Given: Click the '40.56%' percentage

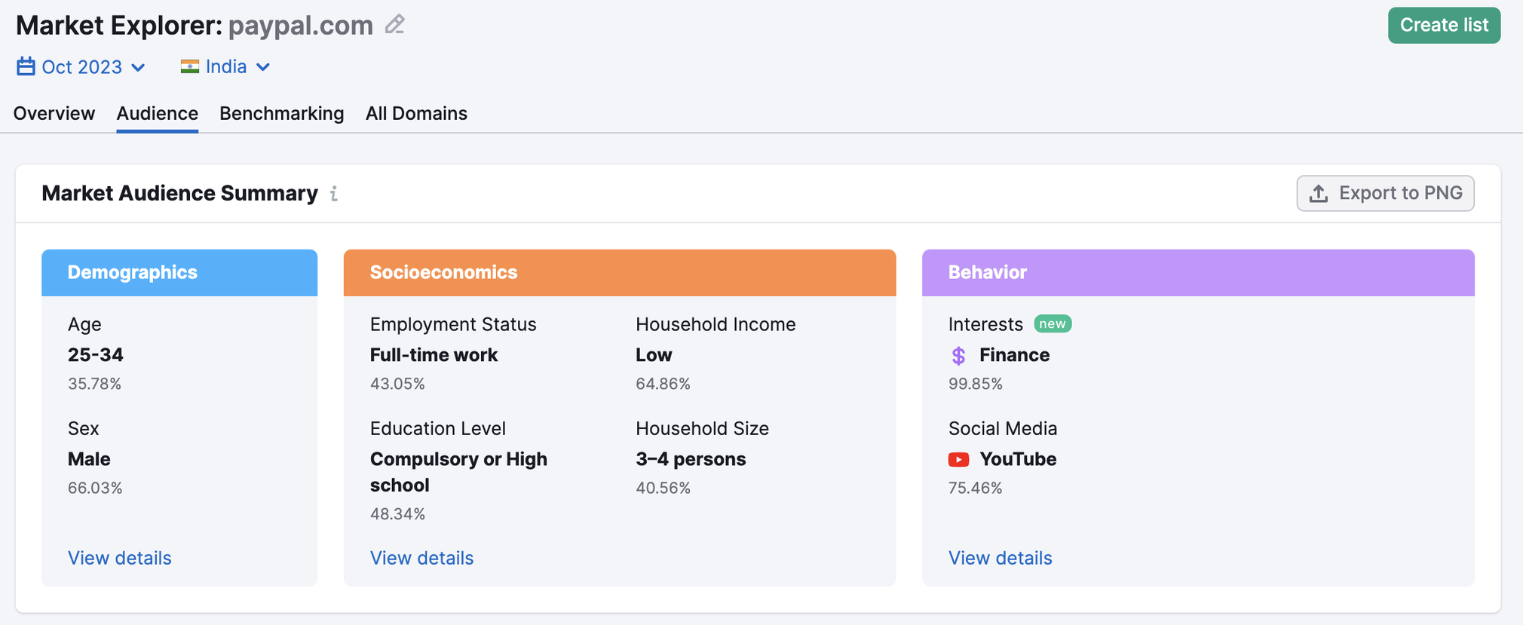Looking at the screenshot, I should [663, 488].
